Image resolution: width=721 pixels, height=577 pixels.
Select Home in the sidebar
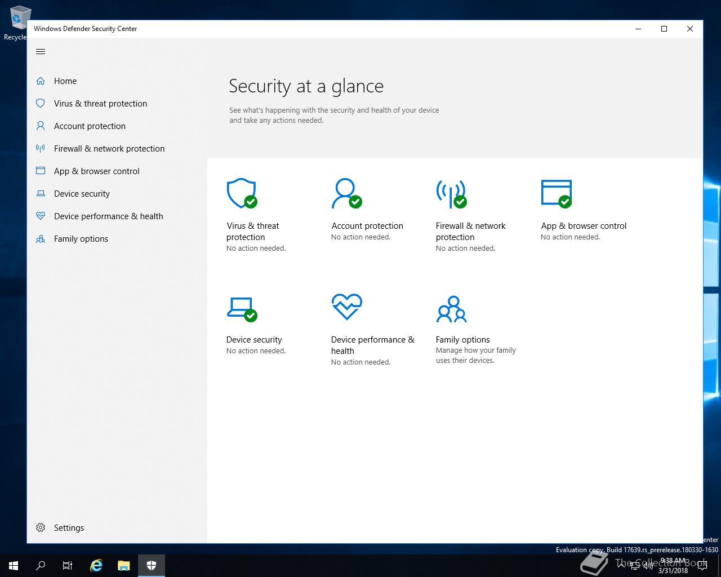65,81
